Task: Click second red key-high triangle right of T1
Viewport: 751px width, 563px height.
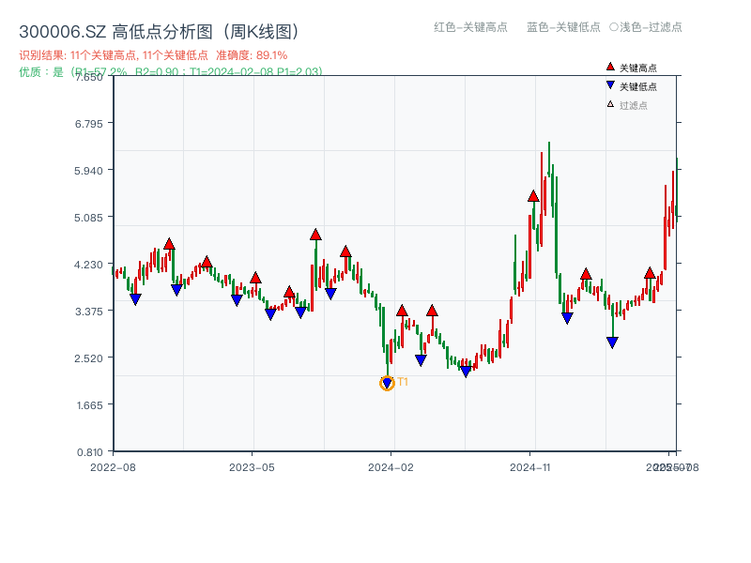Action: (432, 311)
